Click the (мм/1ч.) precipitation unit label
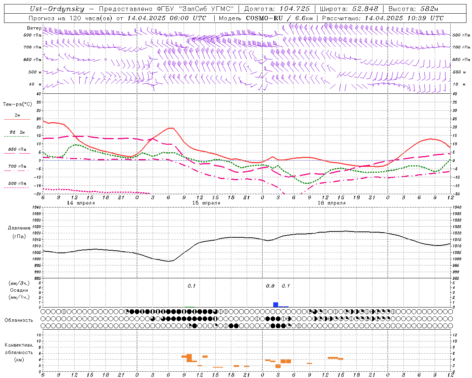Image resolution: width=472 pixels, height=378 pixels. 19,297
